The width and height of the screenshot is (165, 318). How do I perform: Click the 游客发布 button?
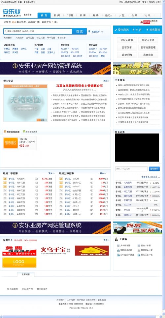tap(127, 48)
